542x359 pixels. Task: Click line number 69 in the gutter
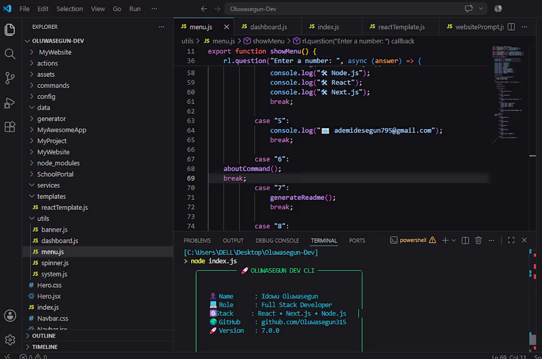pyautogui.click(x=191, y=178)
